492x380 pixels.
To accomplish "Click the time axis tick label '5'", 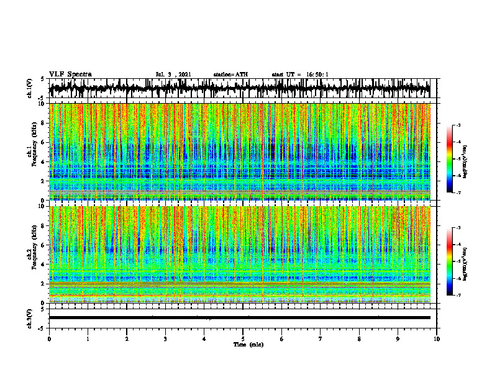I will point(243,339).
